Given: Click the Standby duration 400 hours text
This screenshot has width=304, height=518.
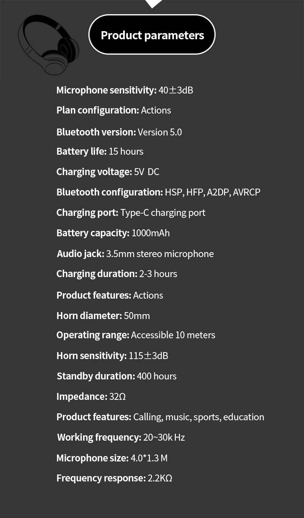Looking at the screenshot, I should (117, 376).
